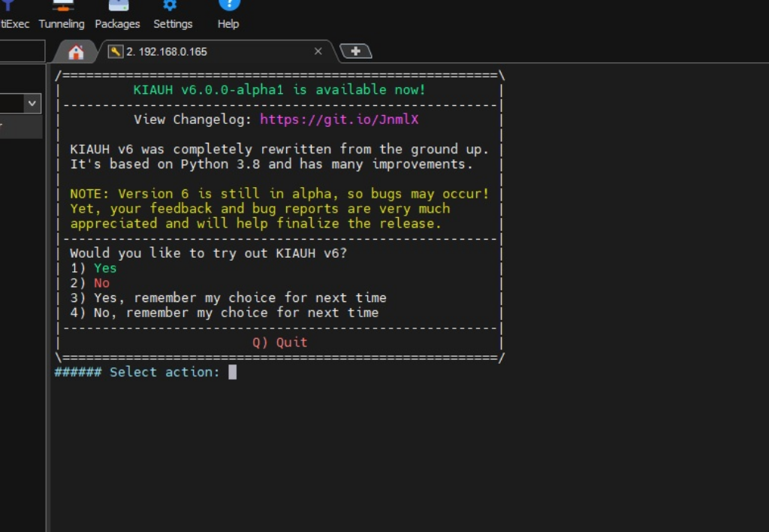Click the quick connect field left of tabs

[22, 51]
